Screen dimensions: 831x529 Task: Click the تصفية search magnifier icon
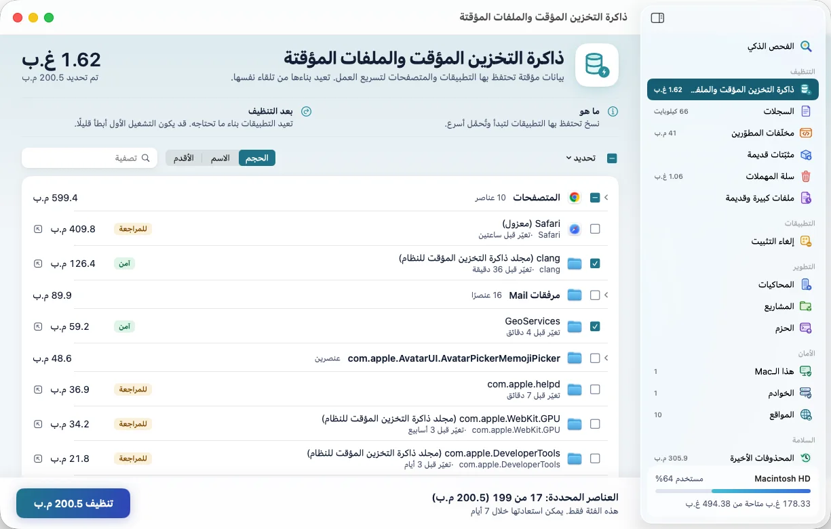[145, 158]
